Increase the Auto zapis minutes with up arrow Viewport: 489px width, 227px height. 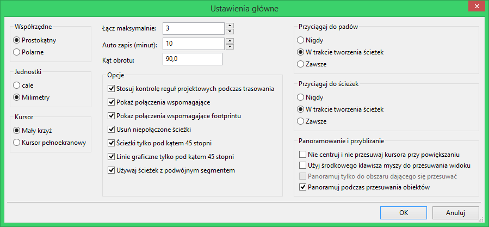coord(230,41)
